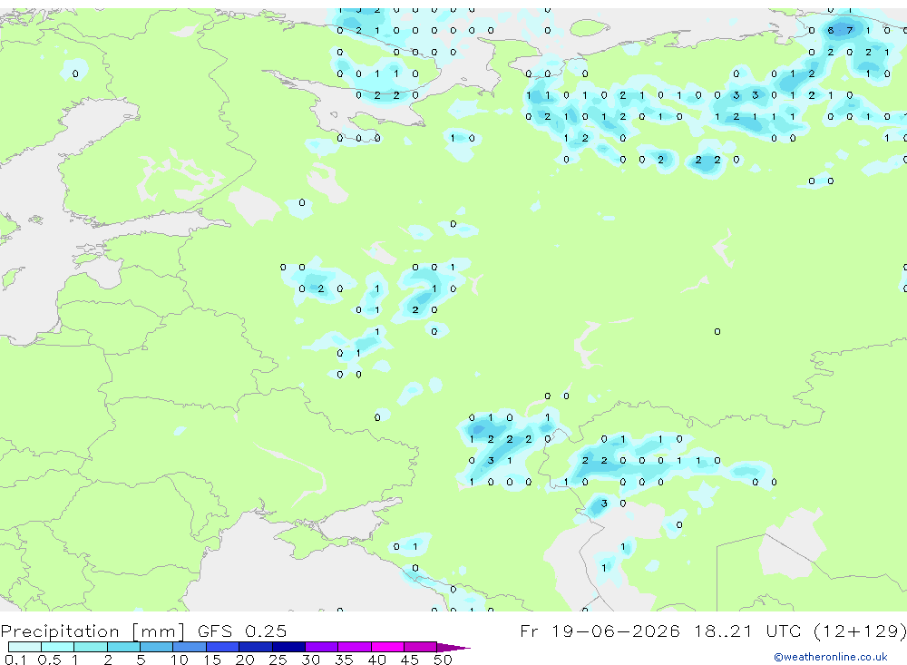This screenshot has height=665, width=907.
Task: Choose the 25–30 mm navy legend swatch
Action: (288, 647)
